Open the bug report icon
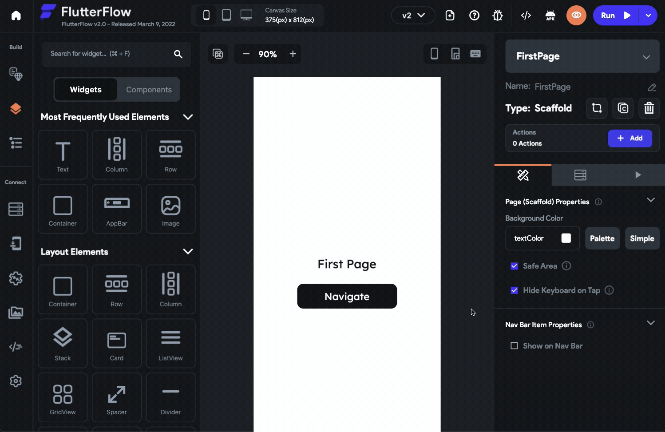 click(x=498, y=16)
